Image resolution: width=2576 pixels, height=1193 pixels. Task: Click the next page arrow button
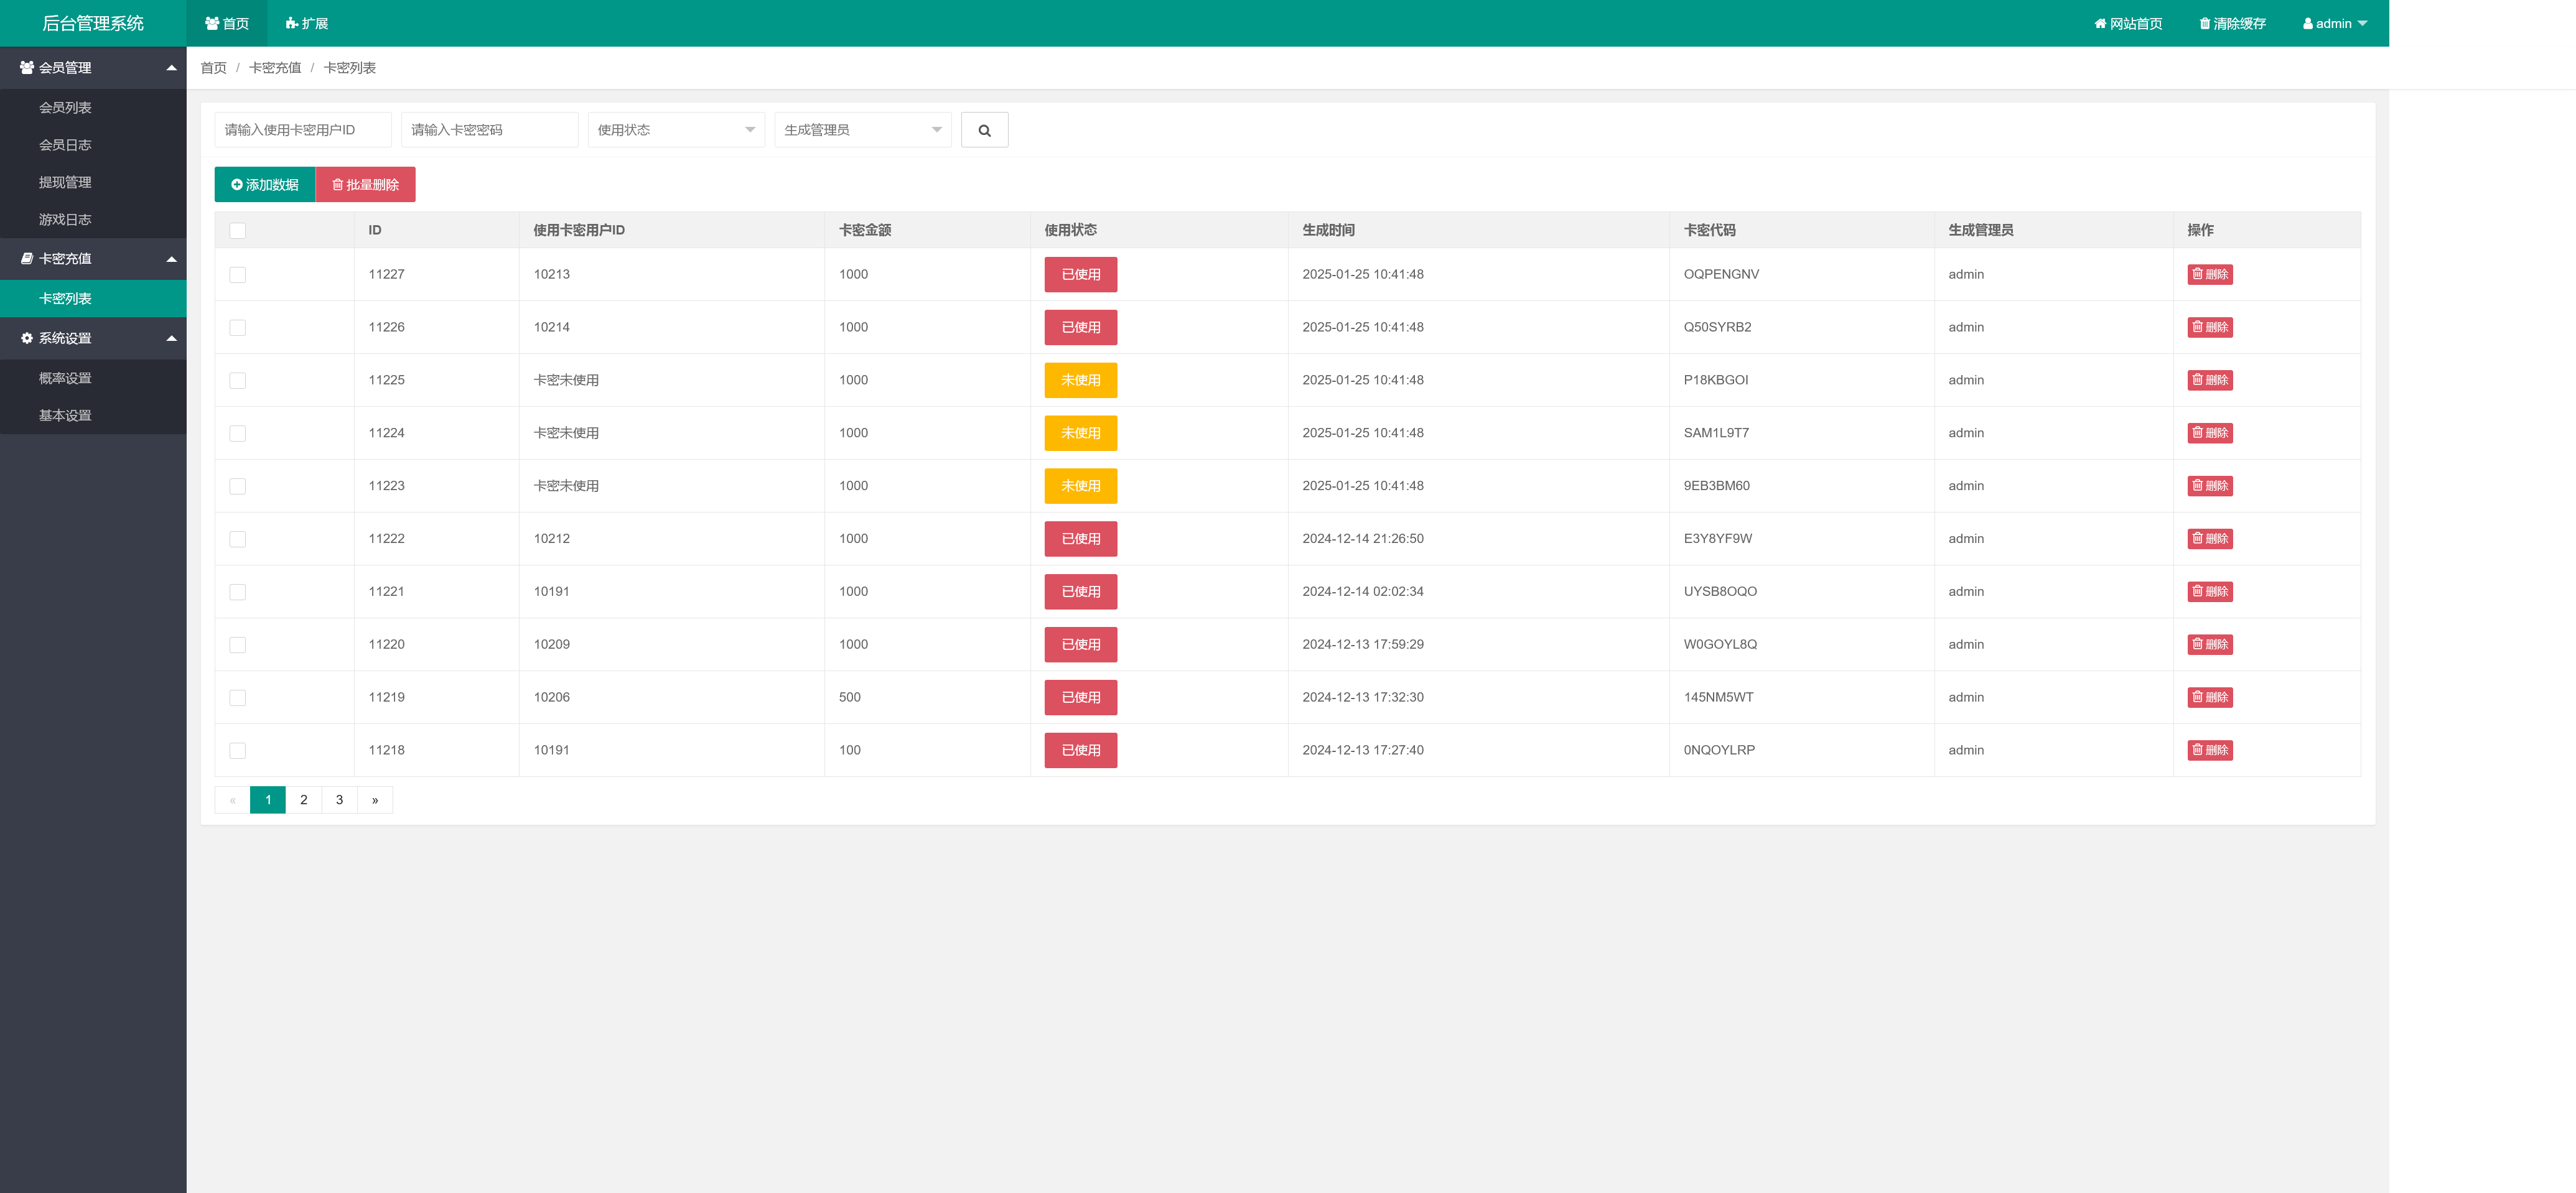(375, 800)
